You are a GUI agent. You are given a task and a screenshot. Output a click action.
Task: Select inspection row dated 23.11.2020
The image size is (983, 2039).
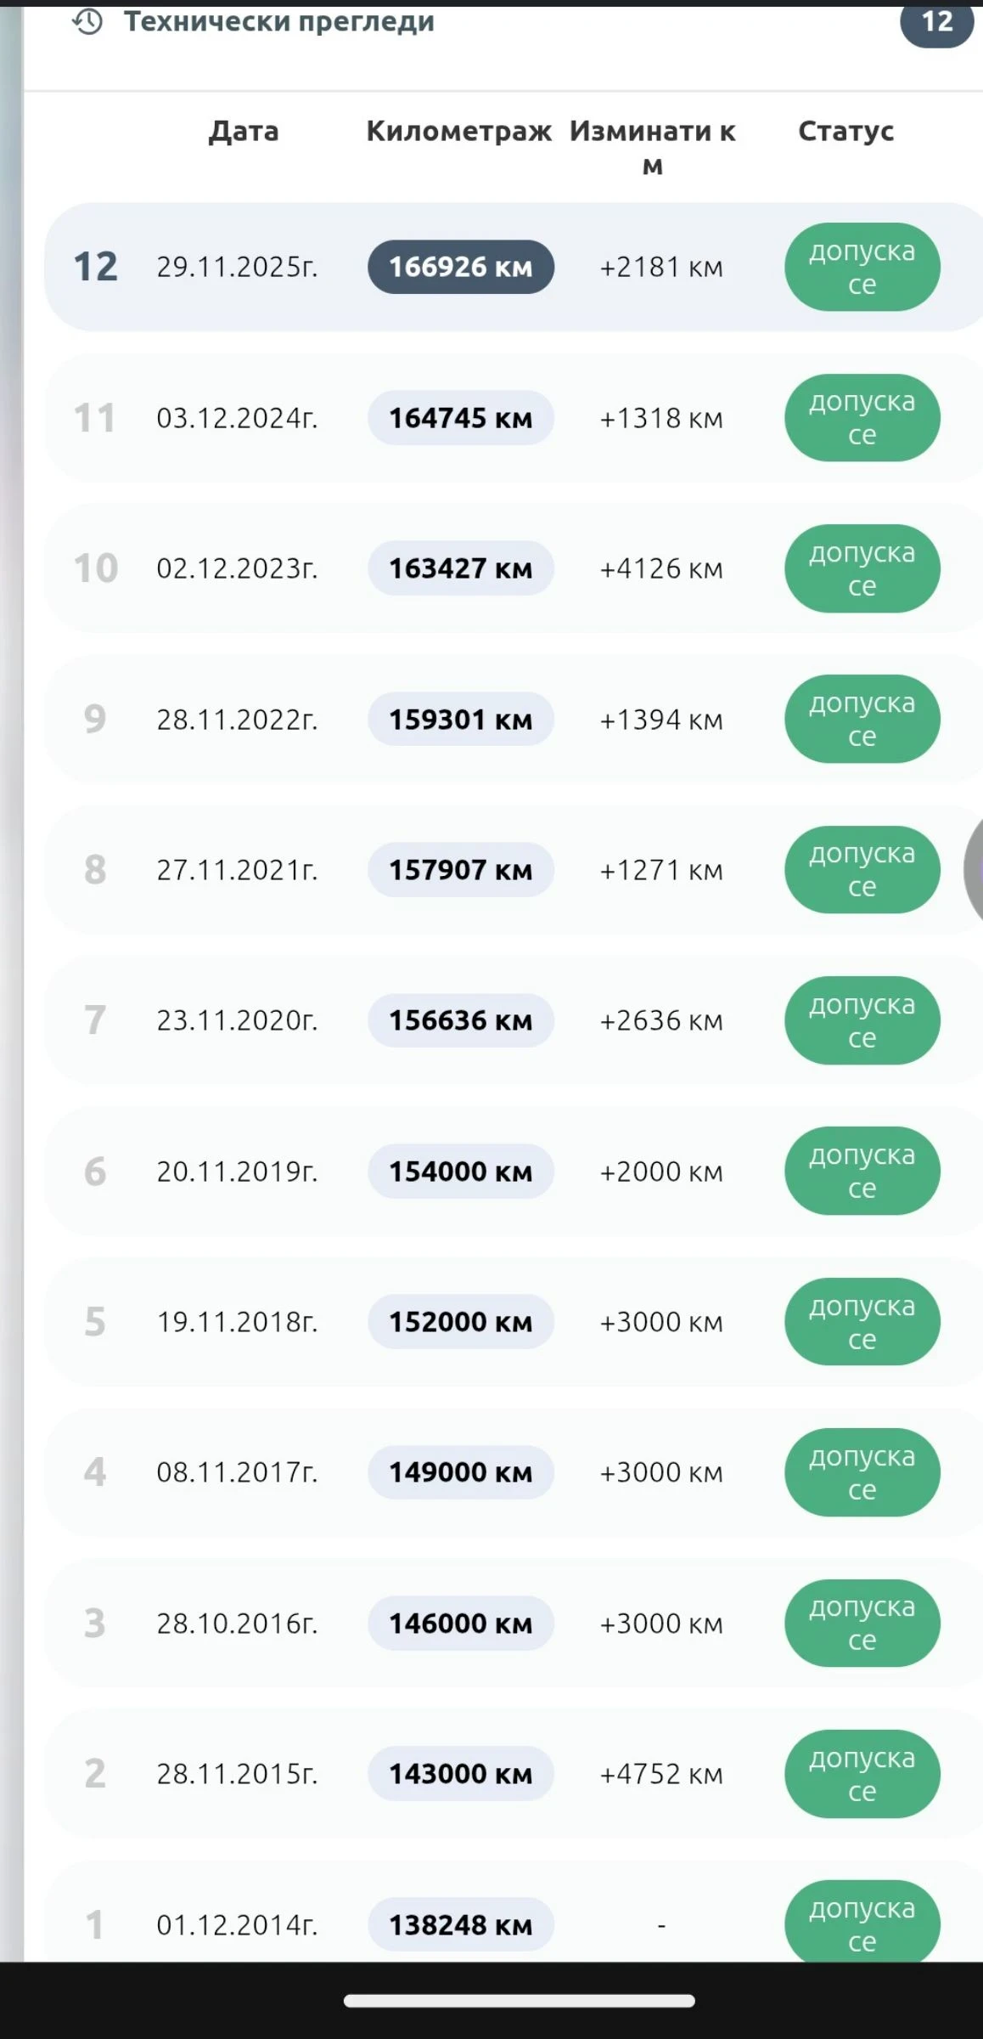click(x=237, y=1020)
